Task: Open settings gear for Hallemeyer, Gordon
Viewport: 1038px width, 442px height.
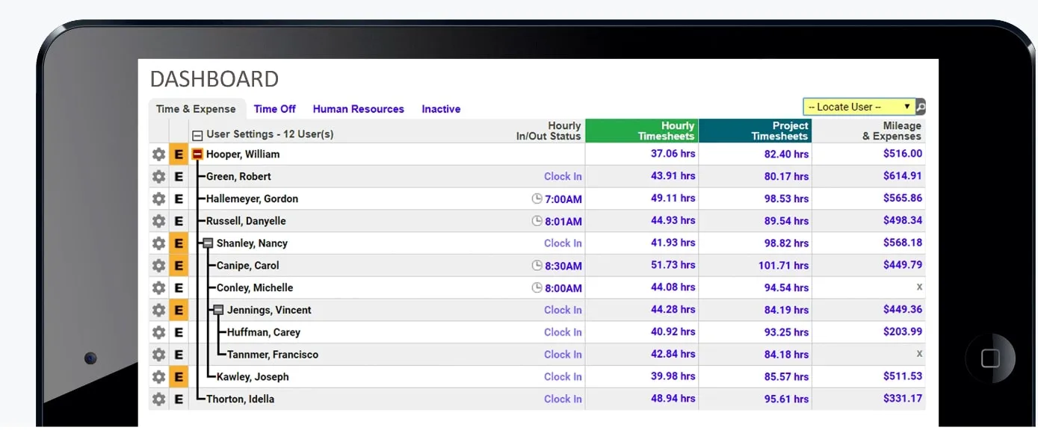Action: [x=158, y=199]
